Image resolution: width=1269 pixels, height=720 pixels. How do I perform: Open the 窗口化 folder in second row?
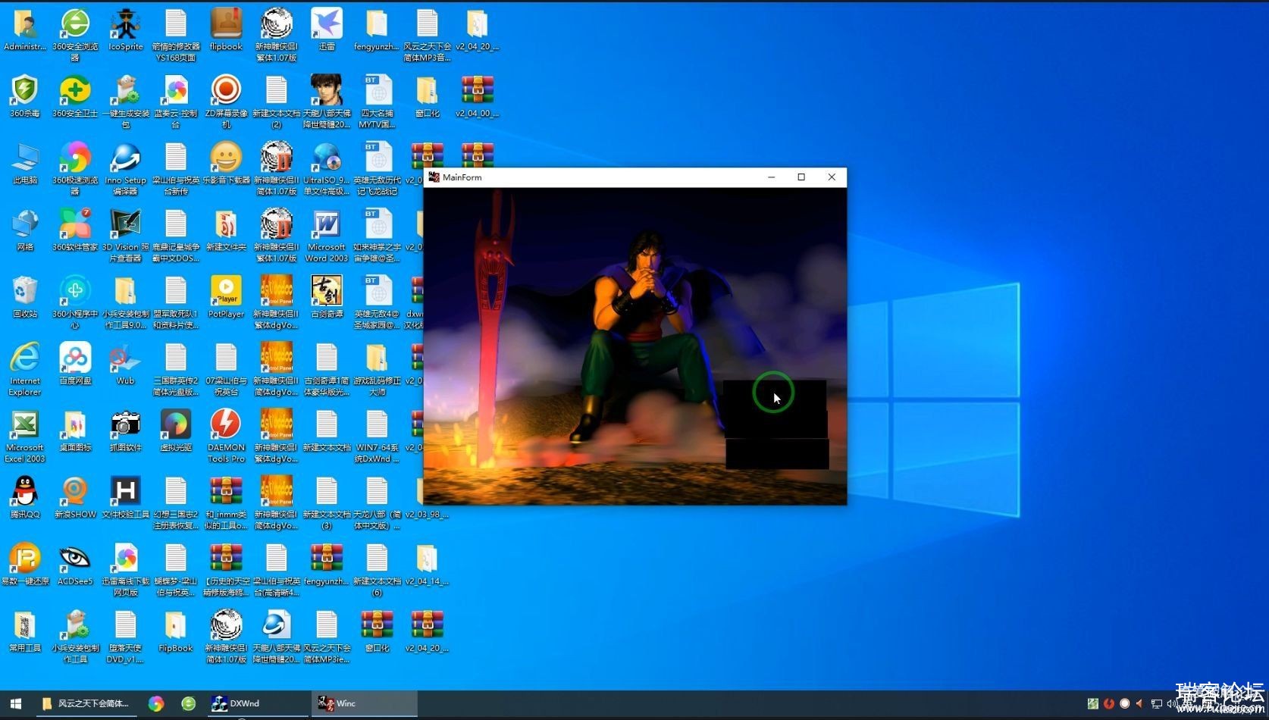click(428, 96)
